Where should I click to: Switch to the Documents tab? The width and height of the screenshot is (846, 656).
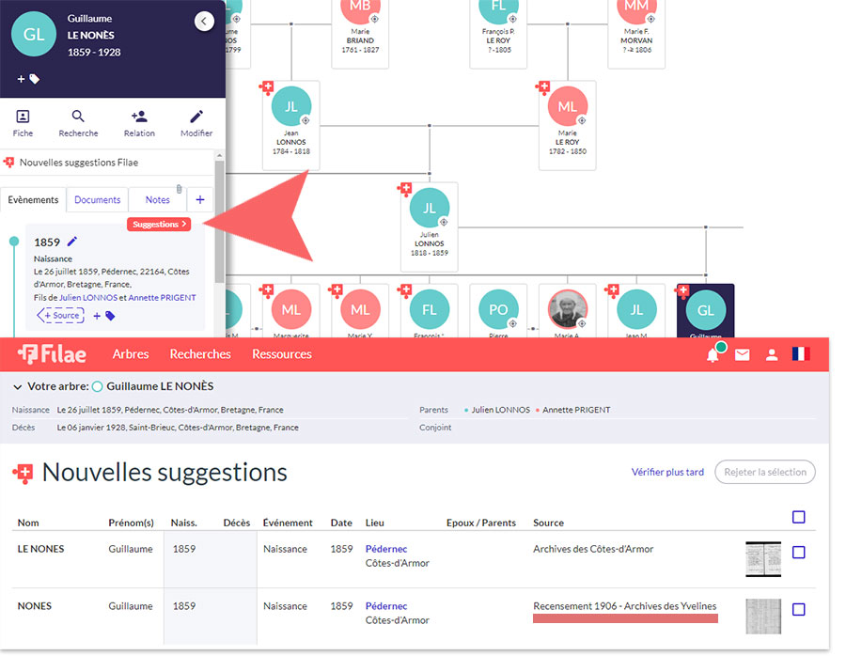point(98,199)
